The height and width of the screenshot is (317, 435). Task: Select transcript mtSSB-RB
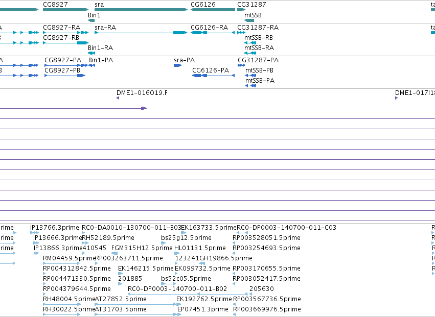(x=250, y=43)
